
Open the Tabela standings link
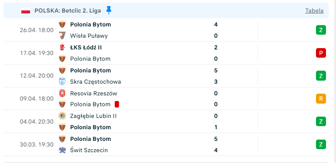click(314, 11)
